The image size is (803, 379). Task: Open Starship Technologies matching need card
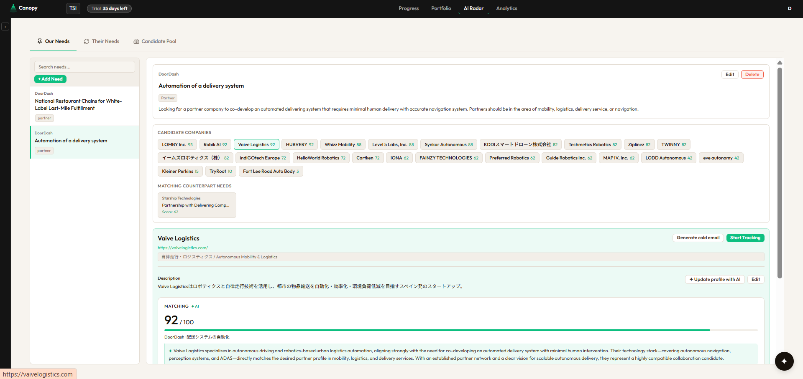point(197,205)
